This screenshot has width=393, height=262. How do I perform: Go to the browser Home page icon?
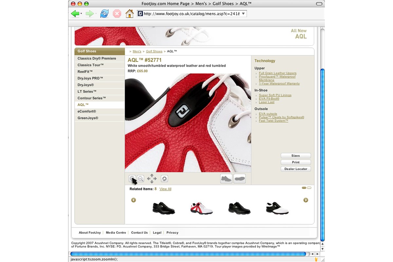coord(129,14)
